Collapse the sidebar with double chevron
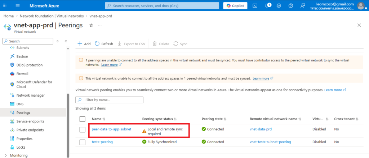 click(66, 41)
